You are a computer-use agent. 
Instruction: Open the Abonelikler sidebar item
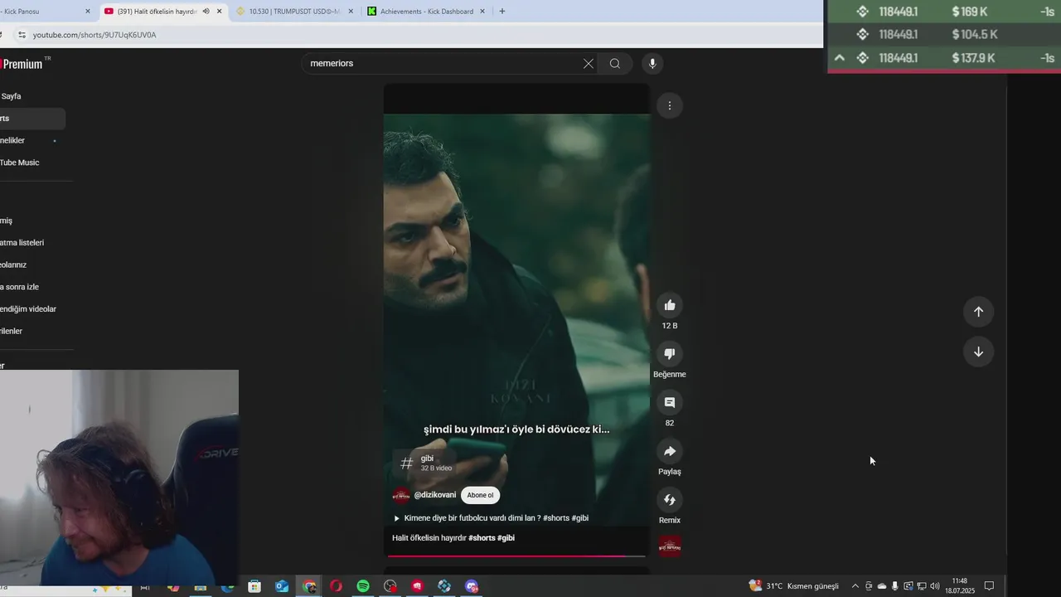coord(31,140)
